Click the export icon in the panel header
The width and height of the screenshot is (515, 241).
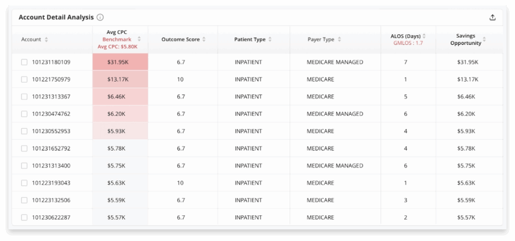[x=492, y=18]
